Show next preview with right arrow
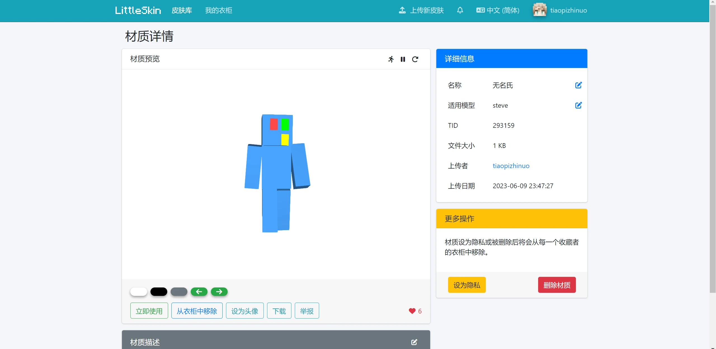The image size is (716, 349). (x=219, y=292)
